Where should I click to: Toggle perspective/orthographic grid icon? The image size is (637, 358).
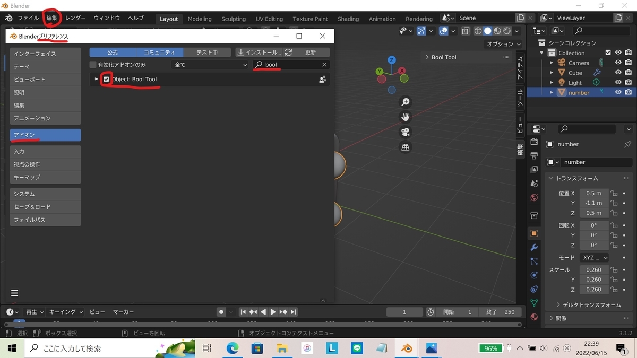(x=406, y=147)
